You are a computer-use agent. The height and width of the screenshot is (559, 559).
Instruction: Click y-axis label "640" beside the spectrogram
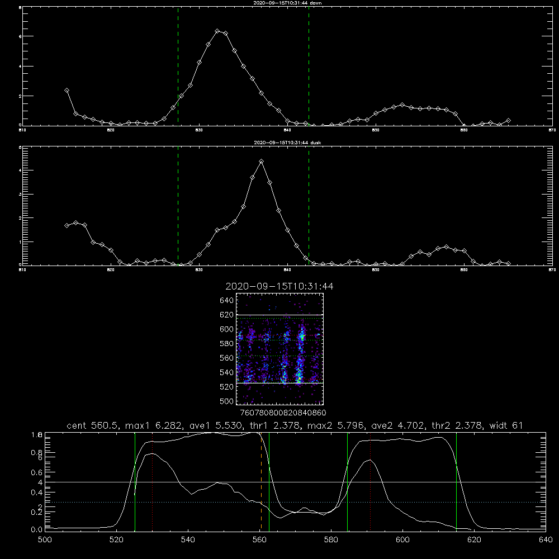point(226,301)
